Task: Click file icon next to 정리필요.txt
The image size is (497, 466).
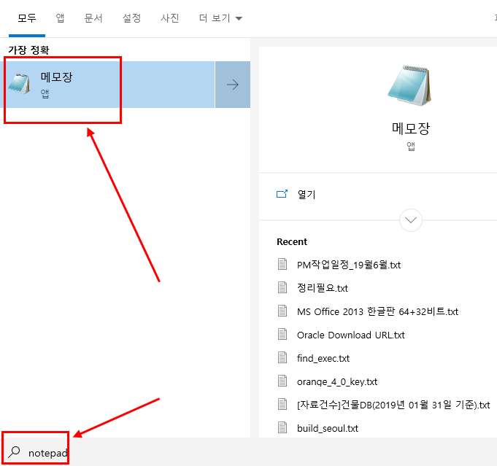Action: (282, 287)
